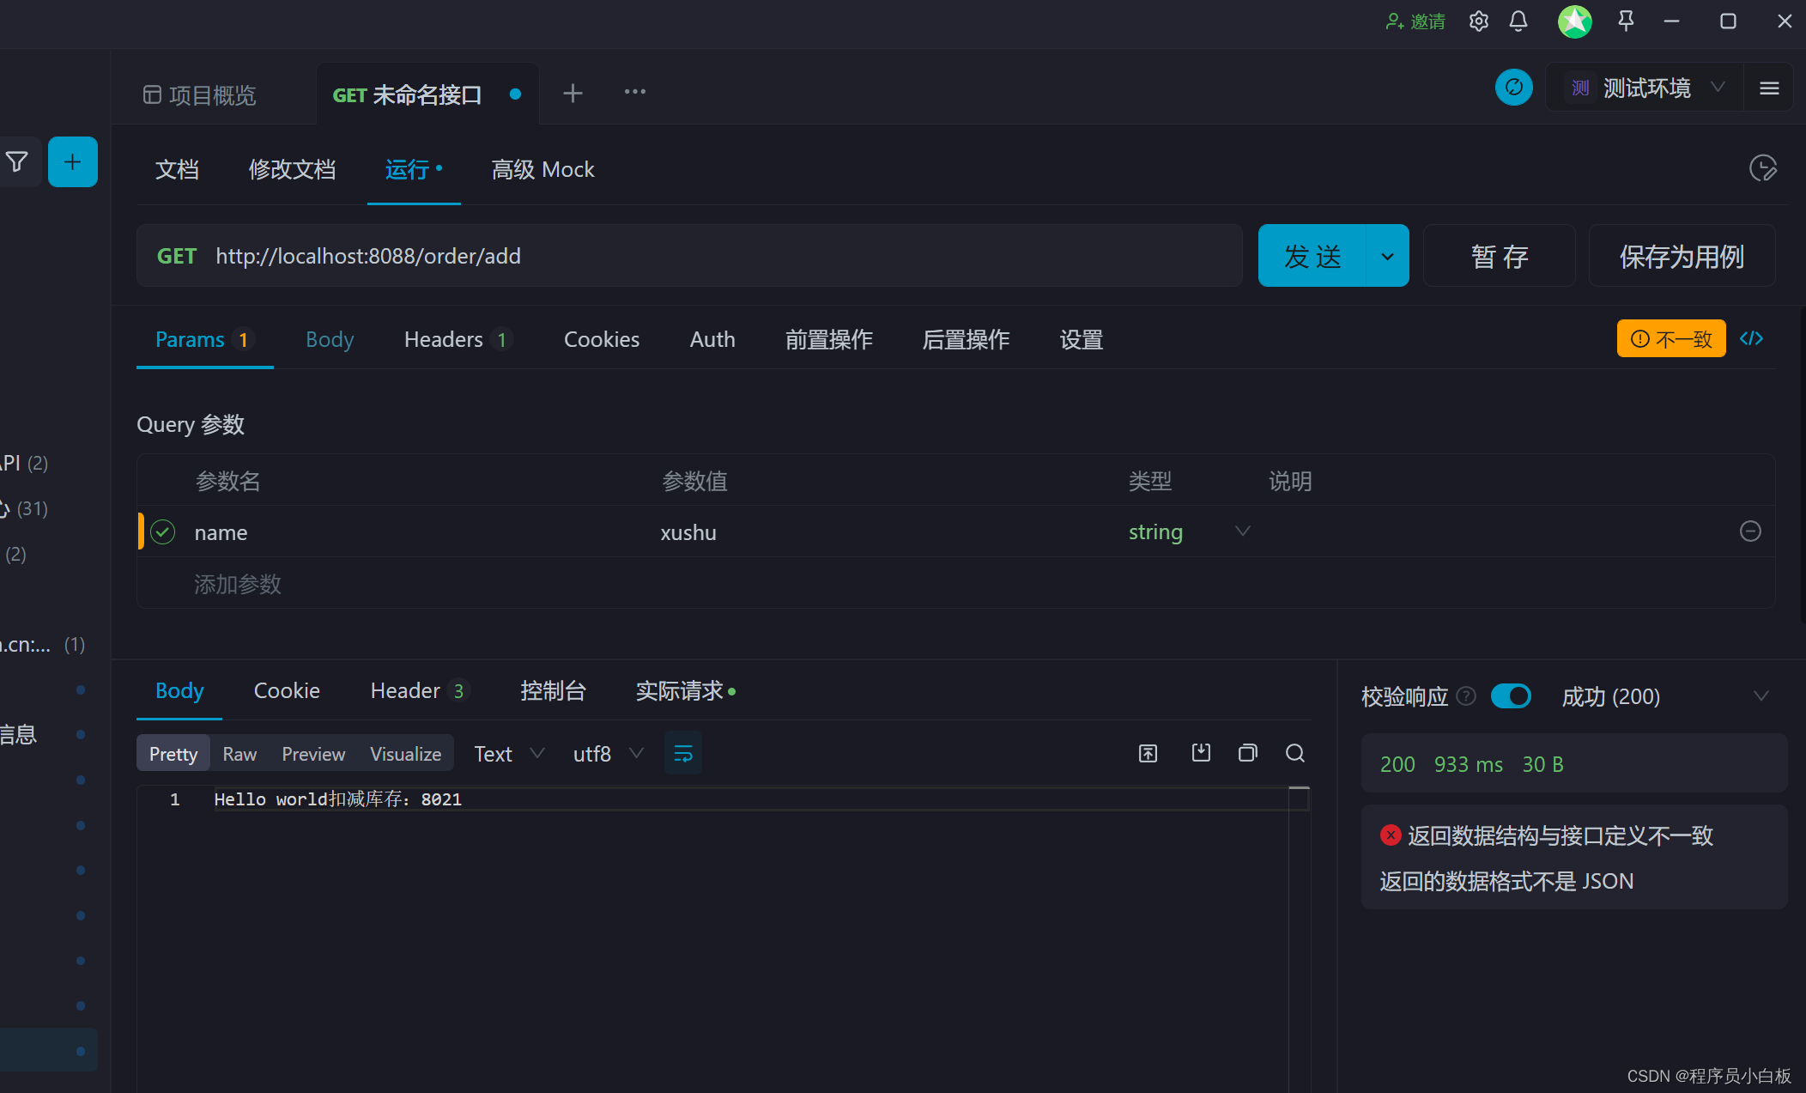Open the hamburger menu next to environment

coord(1769,88)
